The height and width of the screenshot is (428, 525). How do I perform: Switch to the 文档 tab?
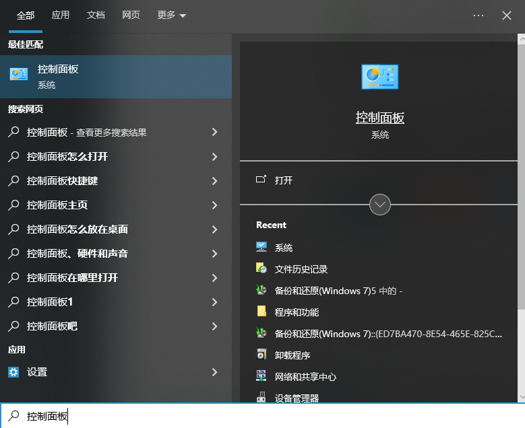[x=96, y=15]
